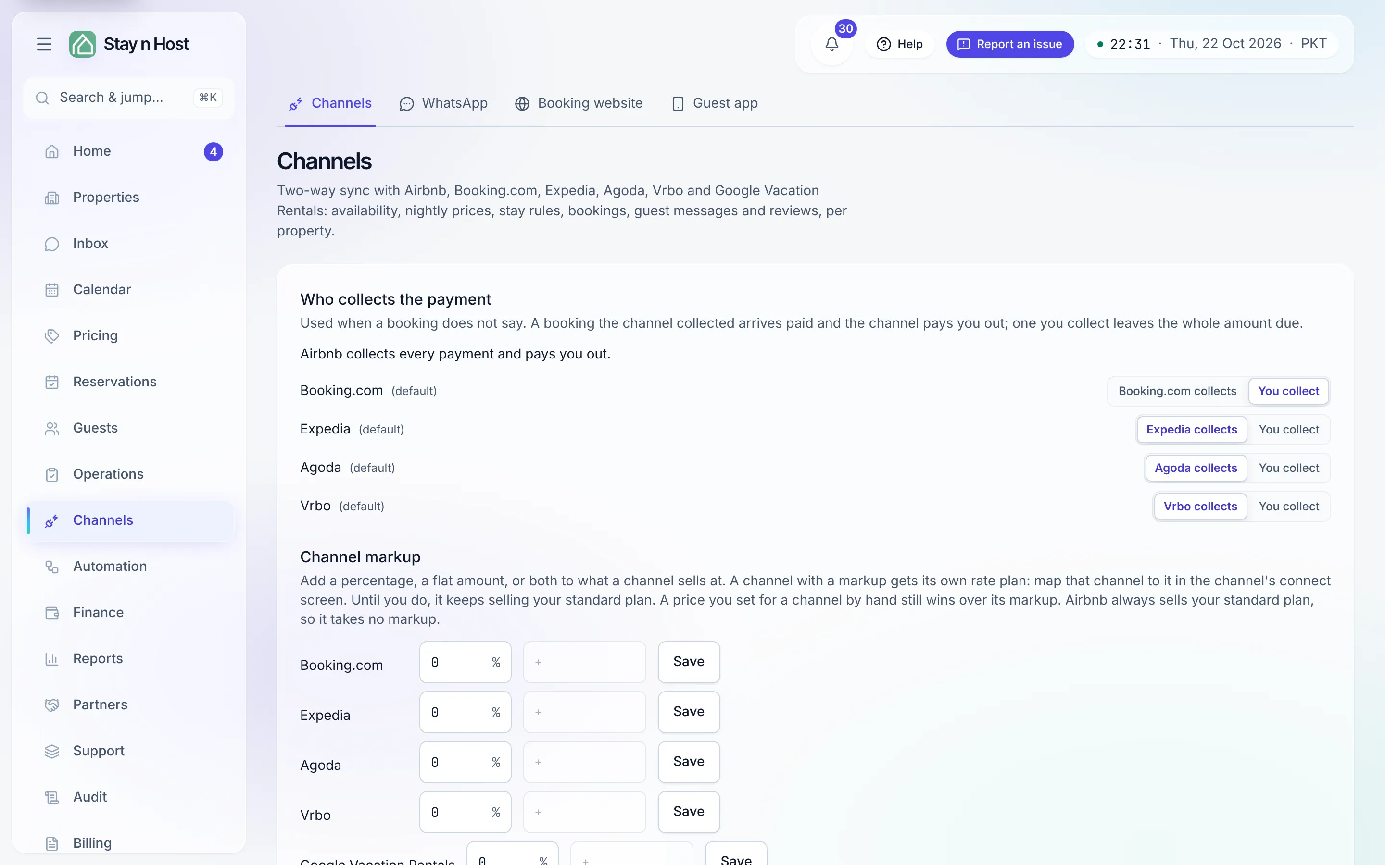Open Billing in the sidebar
The image size is (1385, 865).
pos(130,843)
